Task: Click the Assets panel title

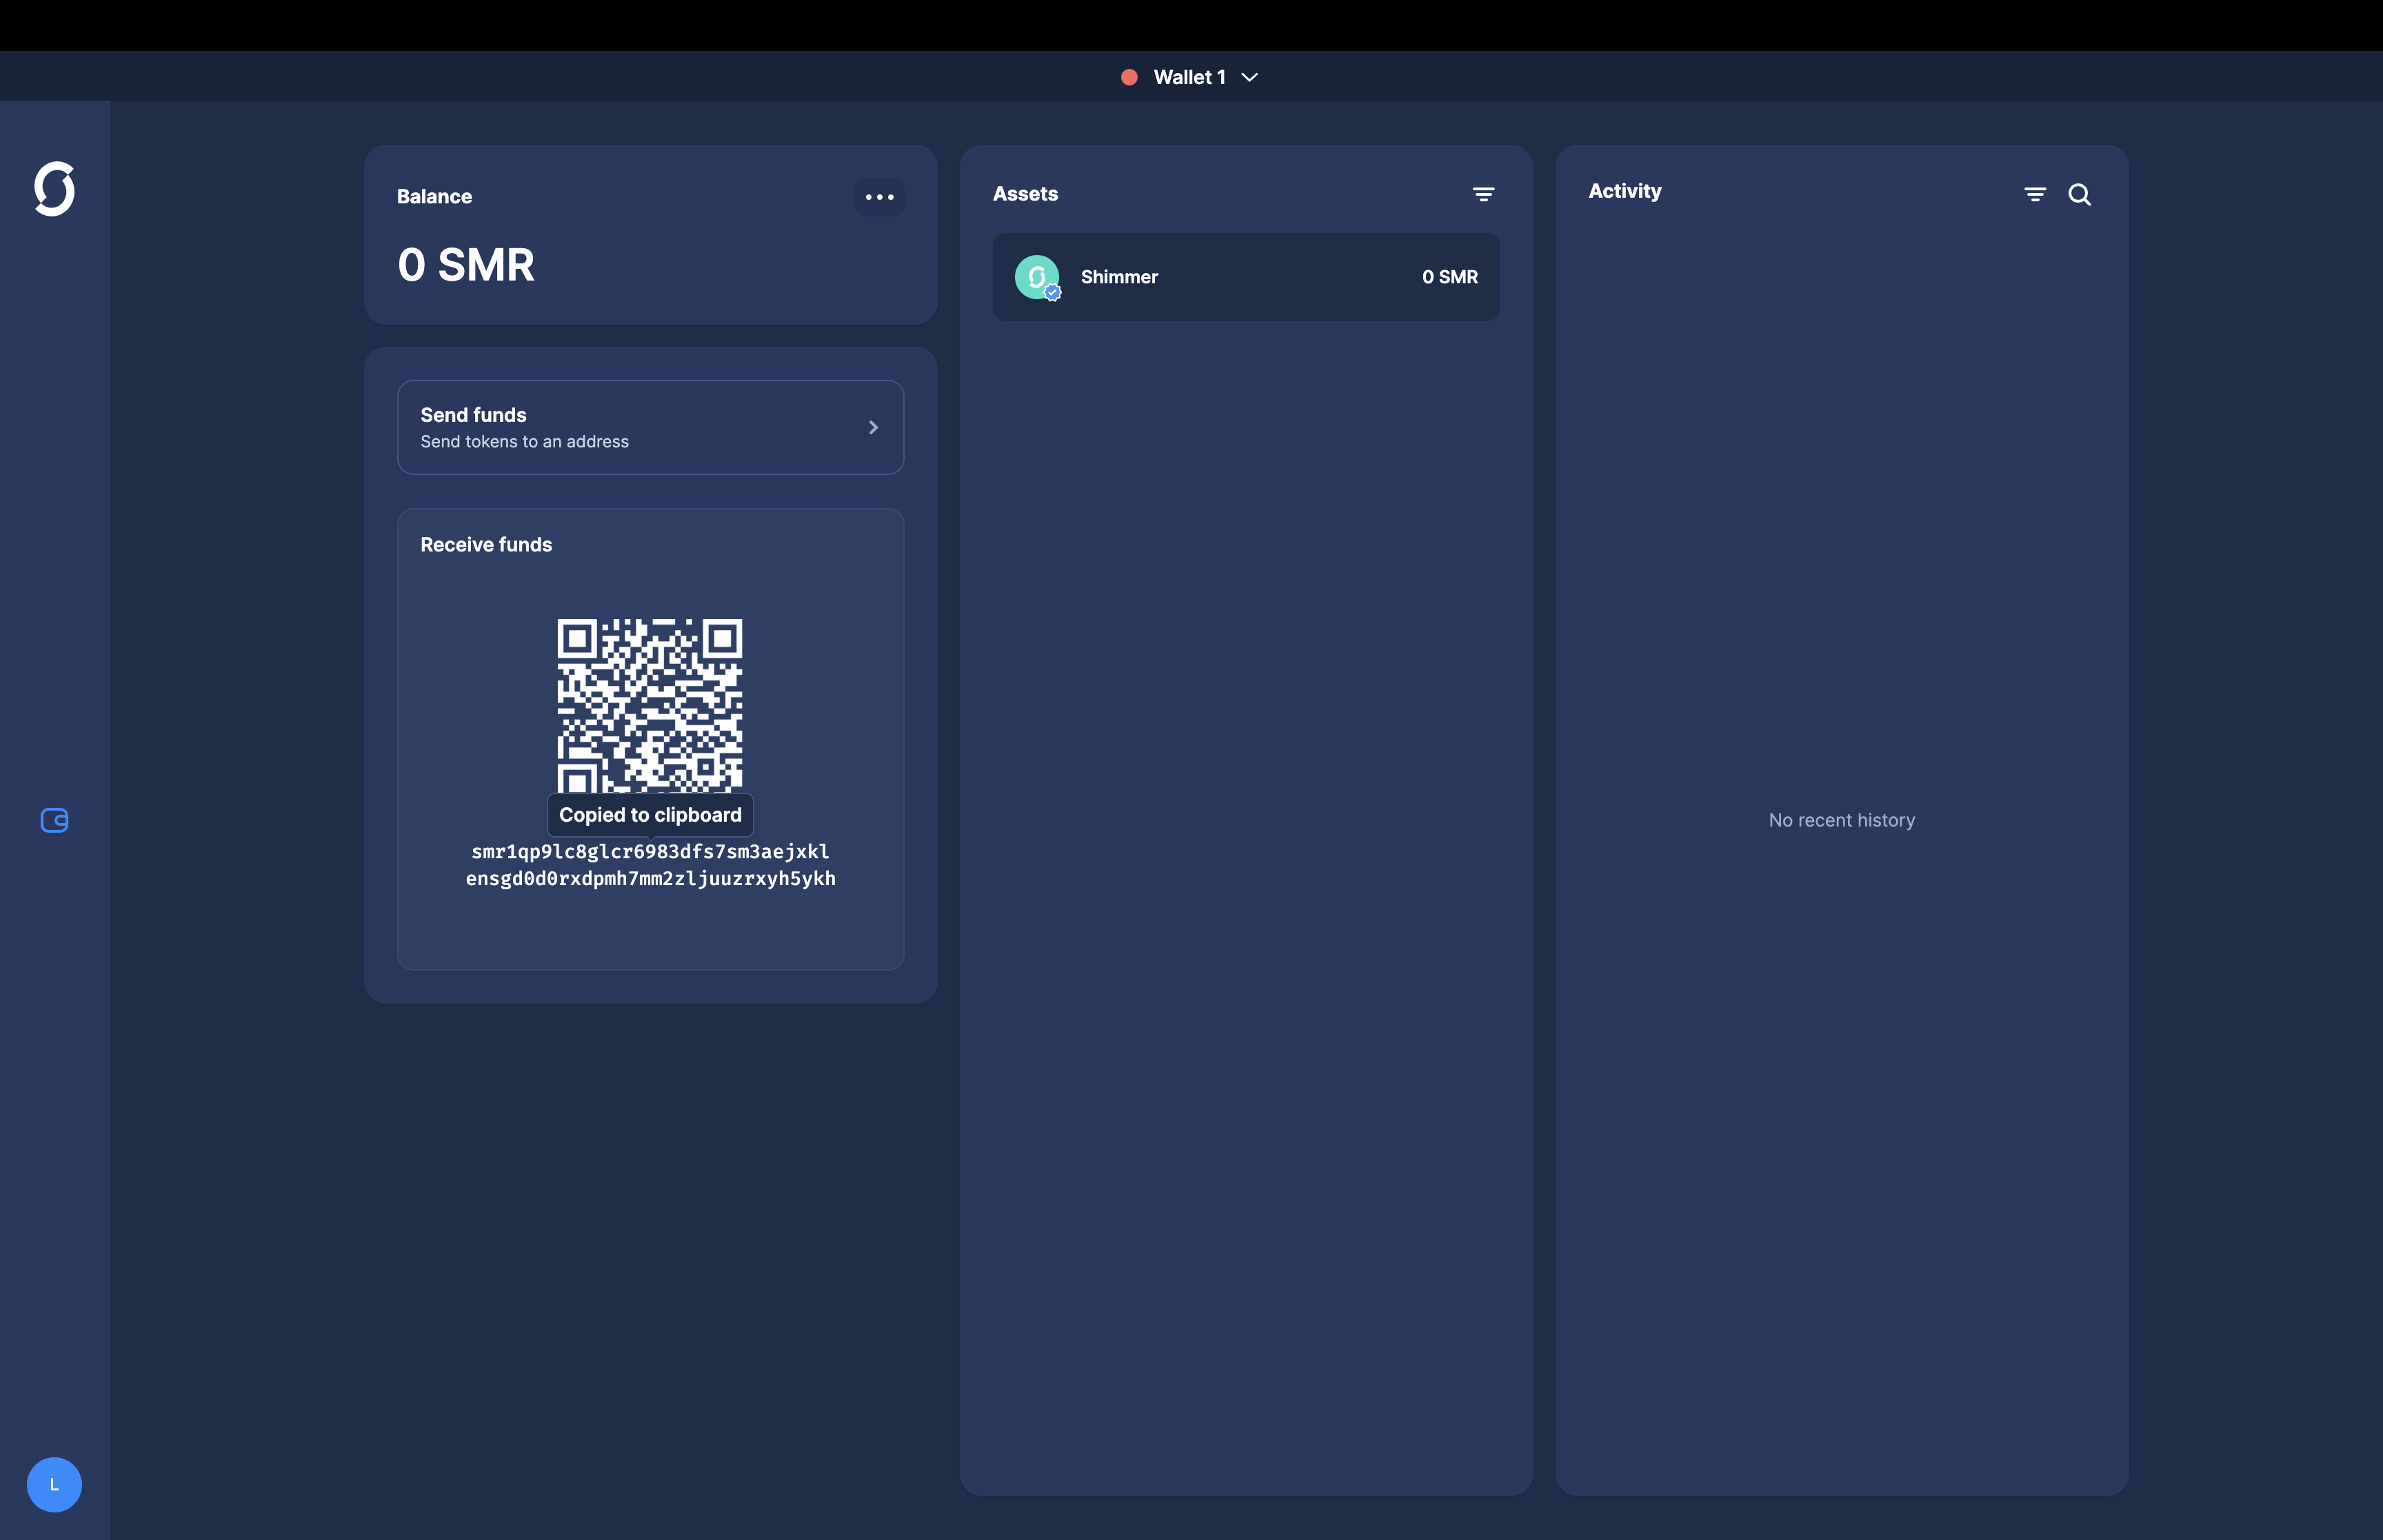Action: [x=1025, y=194]
